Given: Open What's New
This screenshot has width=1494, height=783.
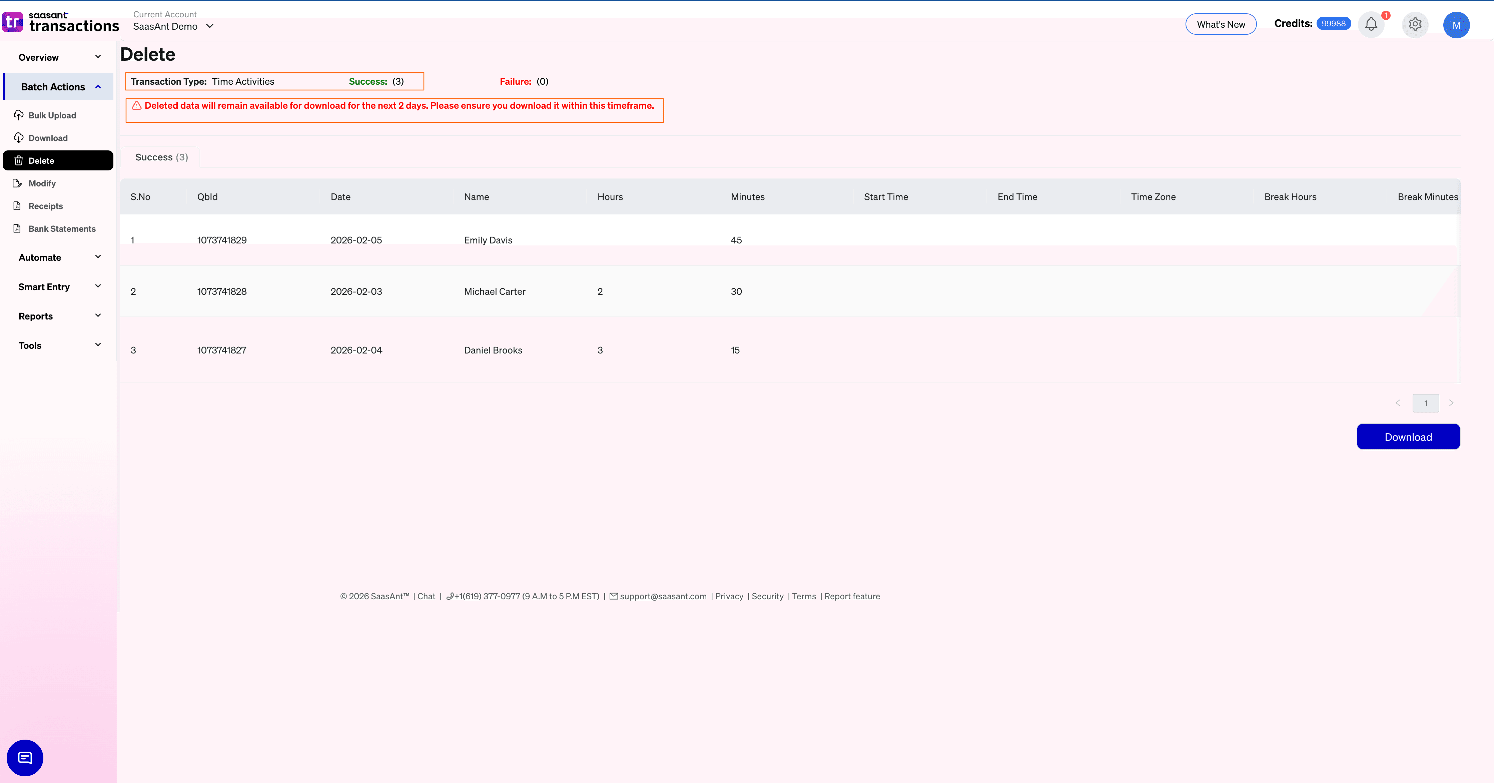Looking at the screenshot, I should pos(1221,24).
